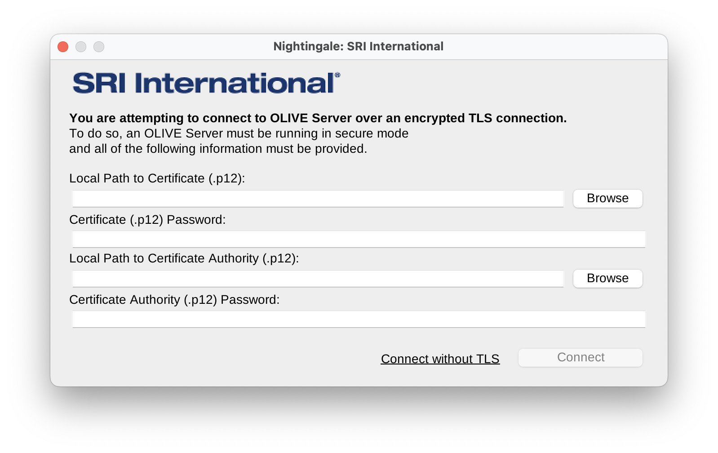This screenshot has width=718, height=453.
Task: Select the Certificate Authority (.p12) Password label
Action: point(174,300)
